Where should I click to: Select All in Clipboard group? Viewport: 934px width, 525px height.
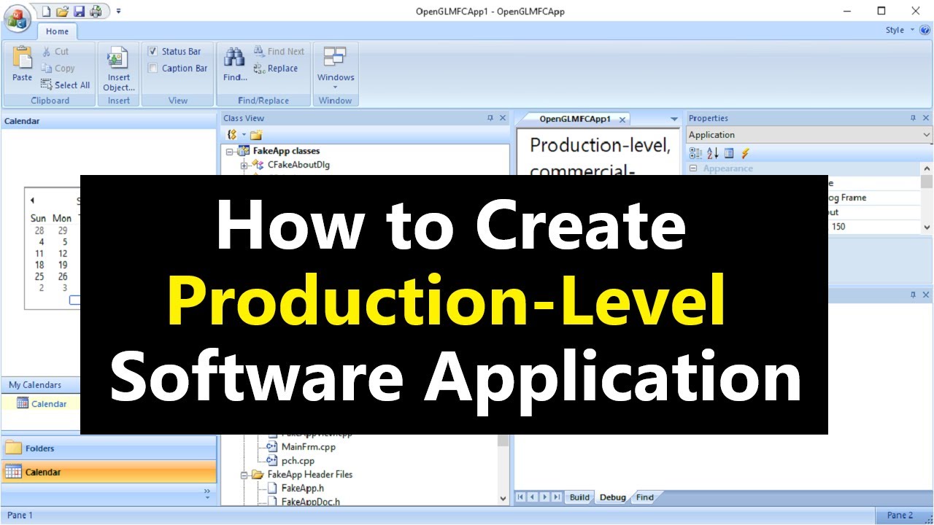66,85
